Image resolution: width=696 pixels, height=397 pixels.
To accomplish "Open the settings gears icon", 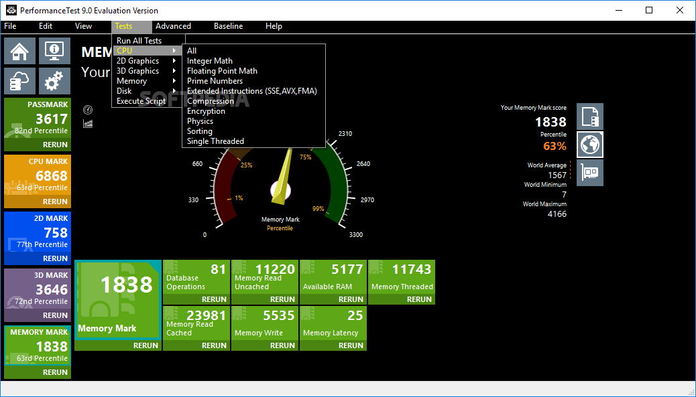I will (54, 81).
